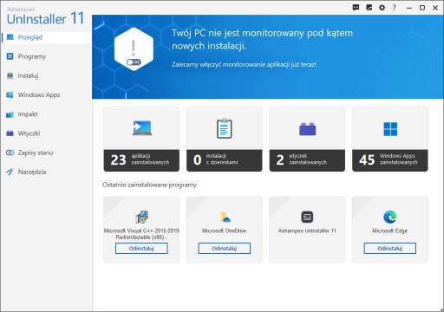Open the 23 aplikacji zainstalowanych tile

point(141,139)
